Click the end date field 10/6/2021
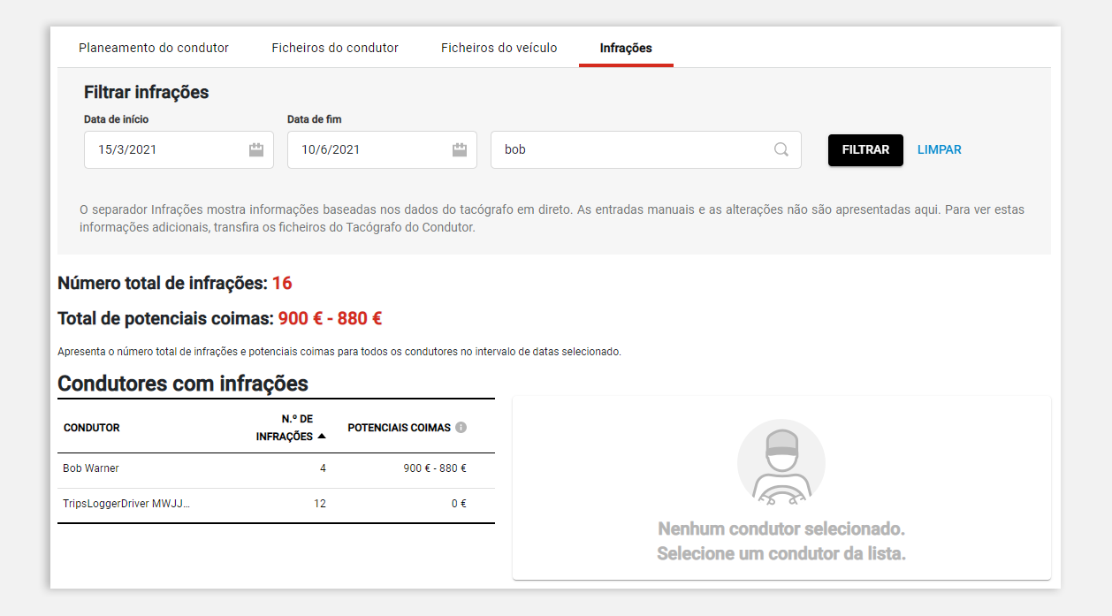This screenshot has width=1112, height=616. 382,149
